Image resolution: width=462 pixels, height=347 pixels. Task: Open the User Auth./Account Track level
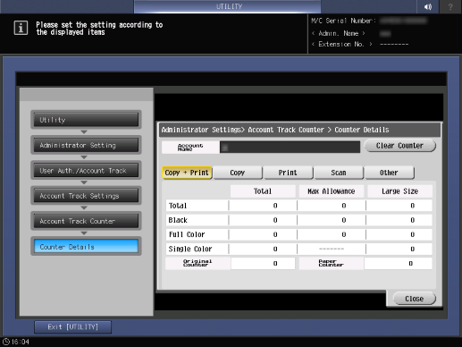(86, 171)
